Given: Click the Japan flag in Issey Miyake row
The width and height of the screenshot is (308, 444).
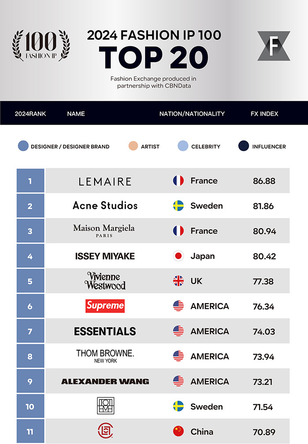Looking at the screenshot, I should [x=178, y=256].
